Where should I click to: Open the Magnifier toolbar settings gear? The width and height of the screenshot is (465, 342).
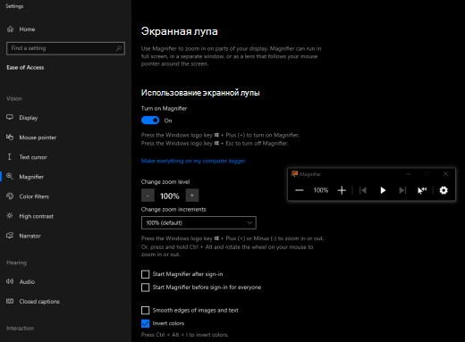444,190
